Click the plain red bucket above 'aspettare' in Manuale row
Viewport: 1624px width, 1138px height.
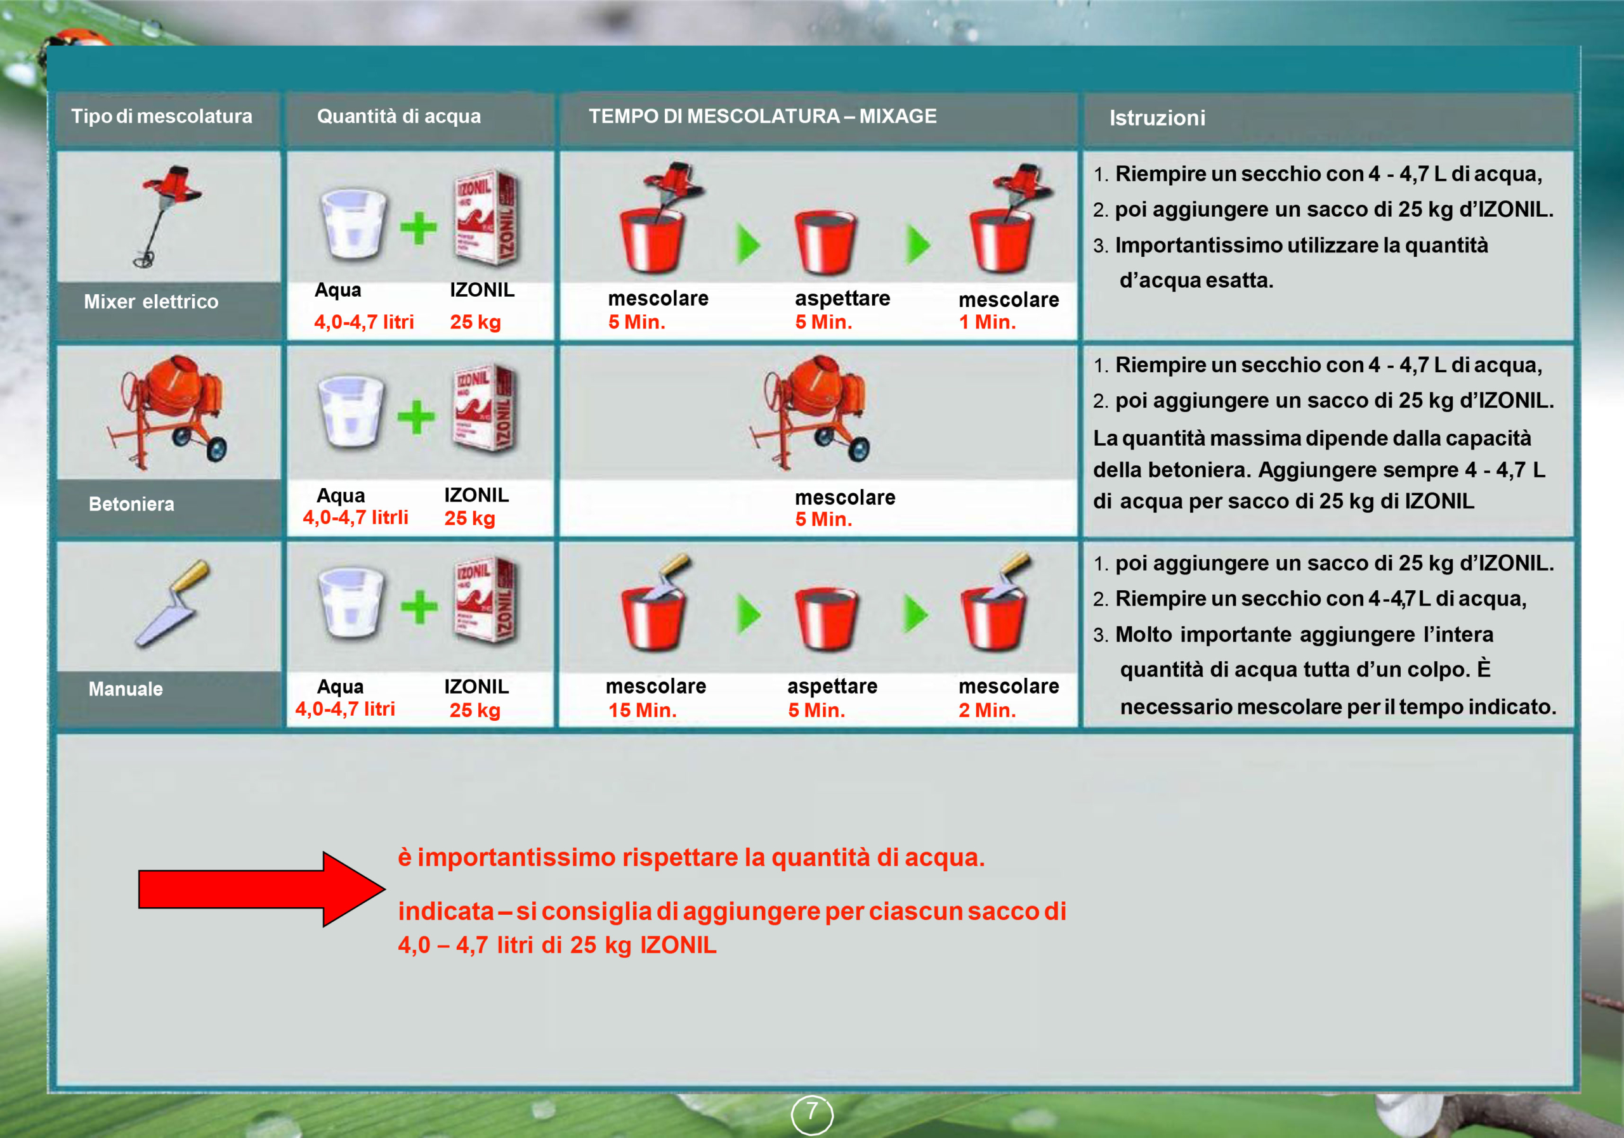coord(825,619)
